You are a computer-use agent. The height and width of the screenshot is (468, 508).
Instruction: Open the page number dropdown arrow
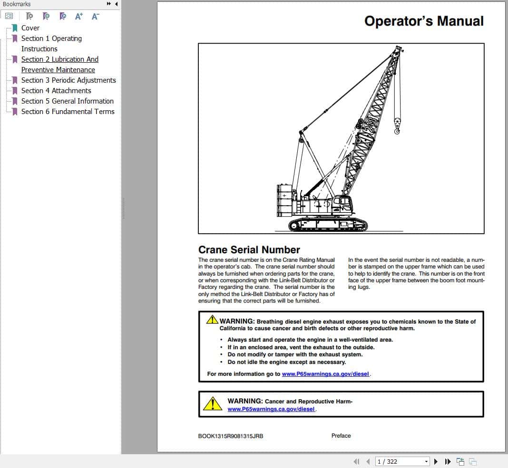(x=427, y=461)
